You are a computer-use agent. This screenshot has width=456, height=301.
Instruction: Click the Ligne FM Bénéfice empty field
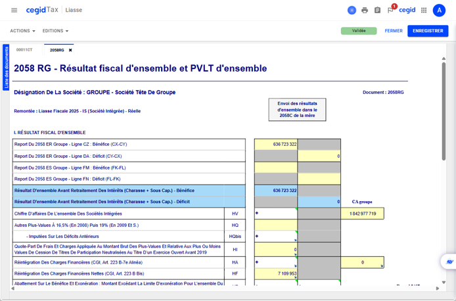tap(276, 168)
